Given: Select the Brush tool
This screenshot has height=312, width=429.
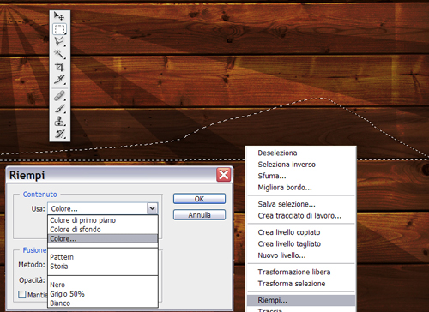Looking at the screenshot, I should 59,109.
